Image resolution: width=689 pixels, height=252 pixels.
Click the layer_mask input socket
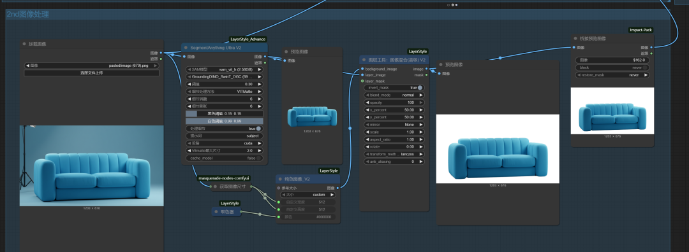point(362,81)
